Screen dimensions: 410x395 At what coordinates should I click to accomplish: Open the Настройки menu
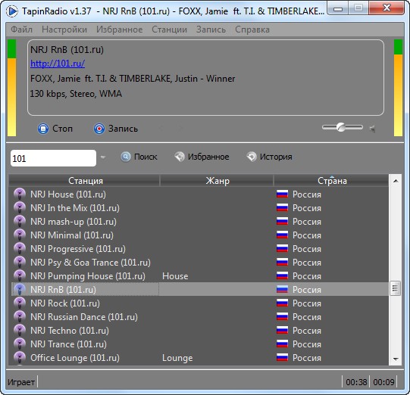click(64, 30)
